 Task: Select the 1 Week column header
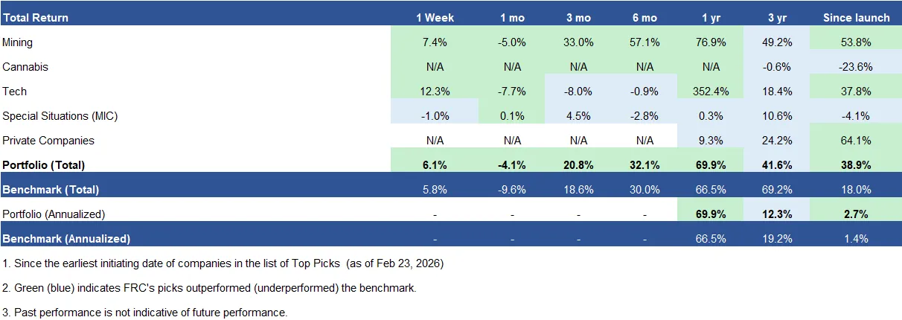[435, 18]
